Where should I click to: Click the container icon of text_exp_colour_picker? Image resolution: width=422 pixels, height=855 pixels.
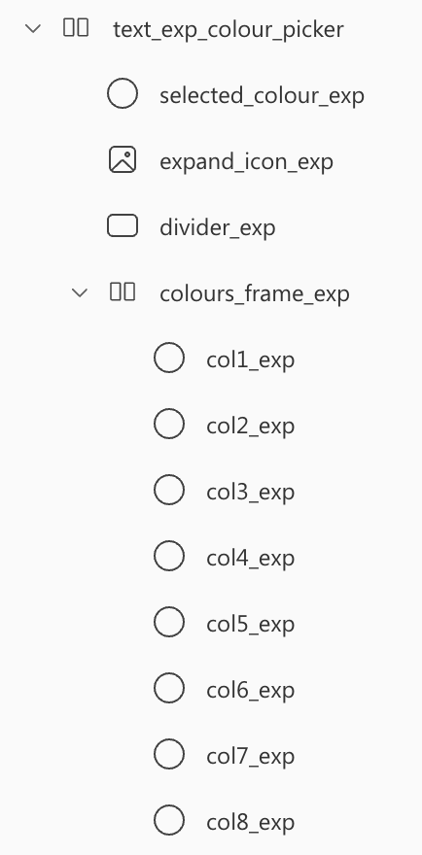coord(76,27)
